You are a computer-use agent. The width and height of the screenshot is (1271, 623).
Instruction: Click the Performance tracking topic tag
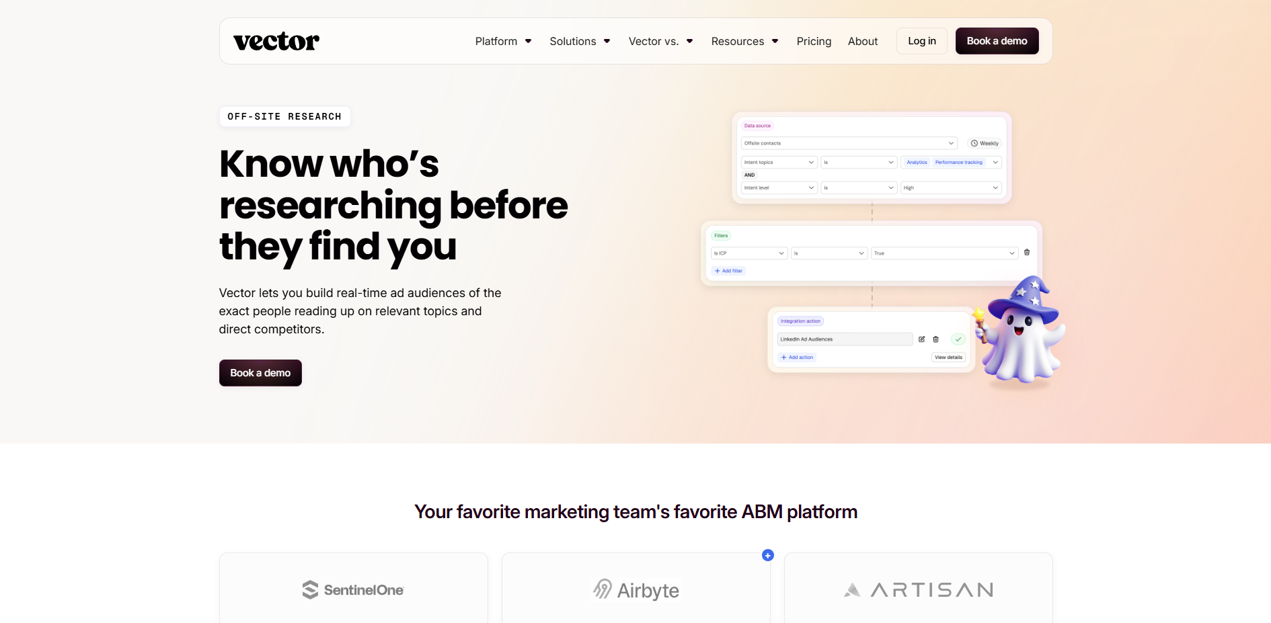point(958,162)
